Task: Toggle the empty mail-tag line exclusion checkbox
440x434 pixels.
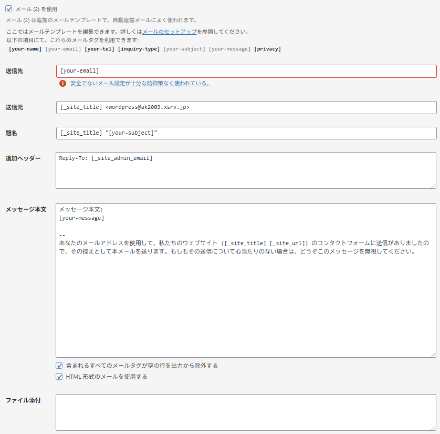Action: 59,366
